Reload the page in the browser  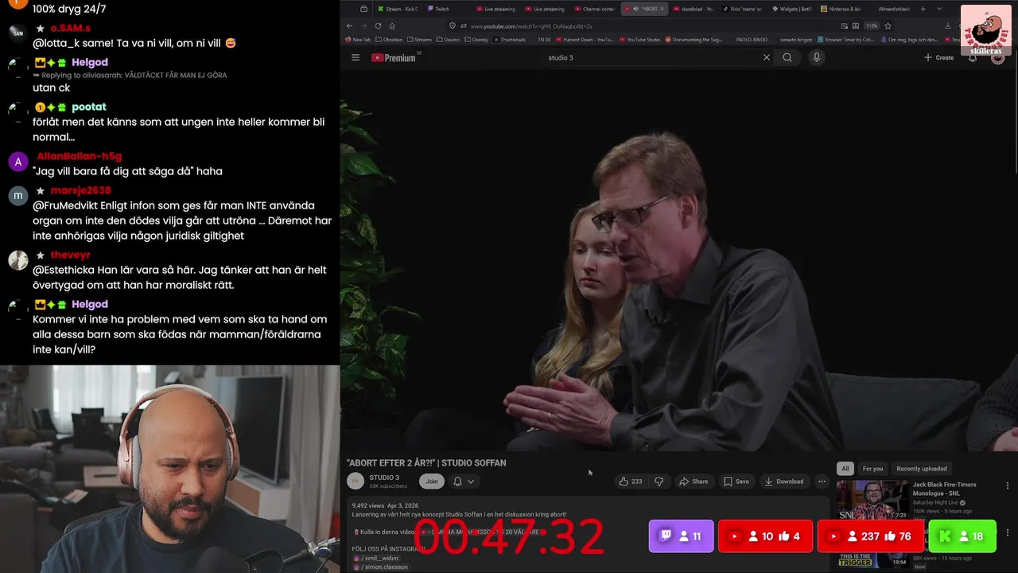click(378, 25)
